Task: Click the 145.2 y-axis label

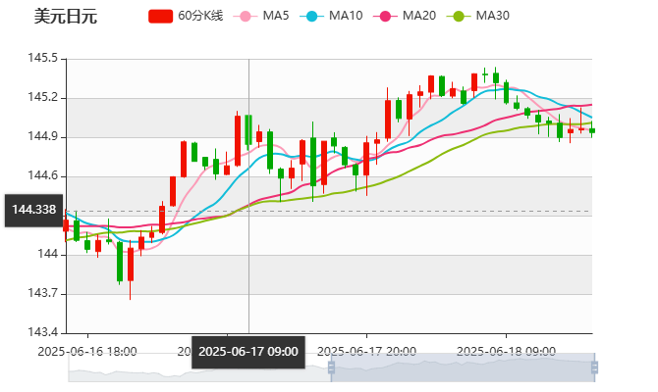Action: pyautogui.click(x=42, y=98)
